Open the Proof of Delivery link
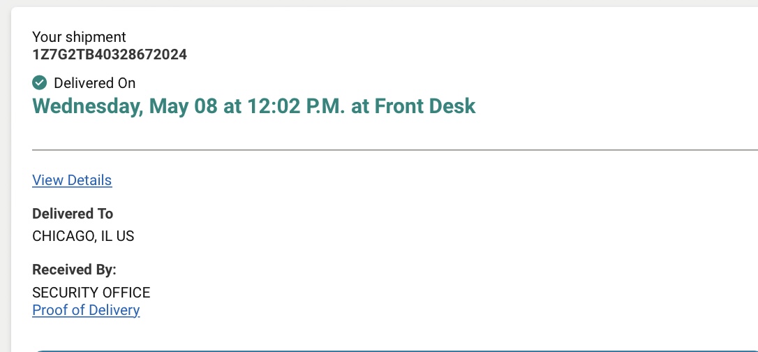Screen dimensions: 758x352 86,310
